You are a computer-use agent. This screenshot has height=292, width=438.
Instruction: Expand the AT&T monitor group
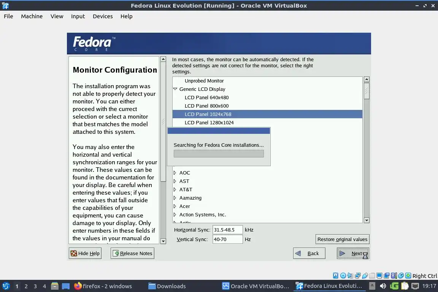click(175, 189)
